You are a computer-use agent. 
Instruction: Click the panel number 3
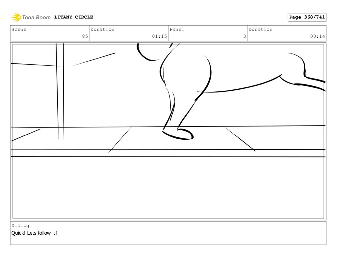[x=245, y=36]
